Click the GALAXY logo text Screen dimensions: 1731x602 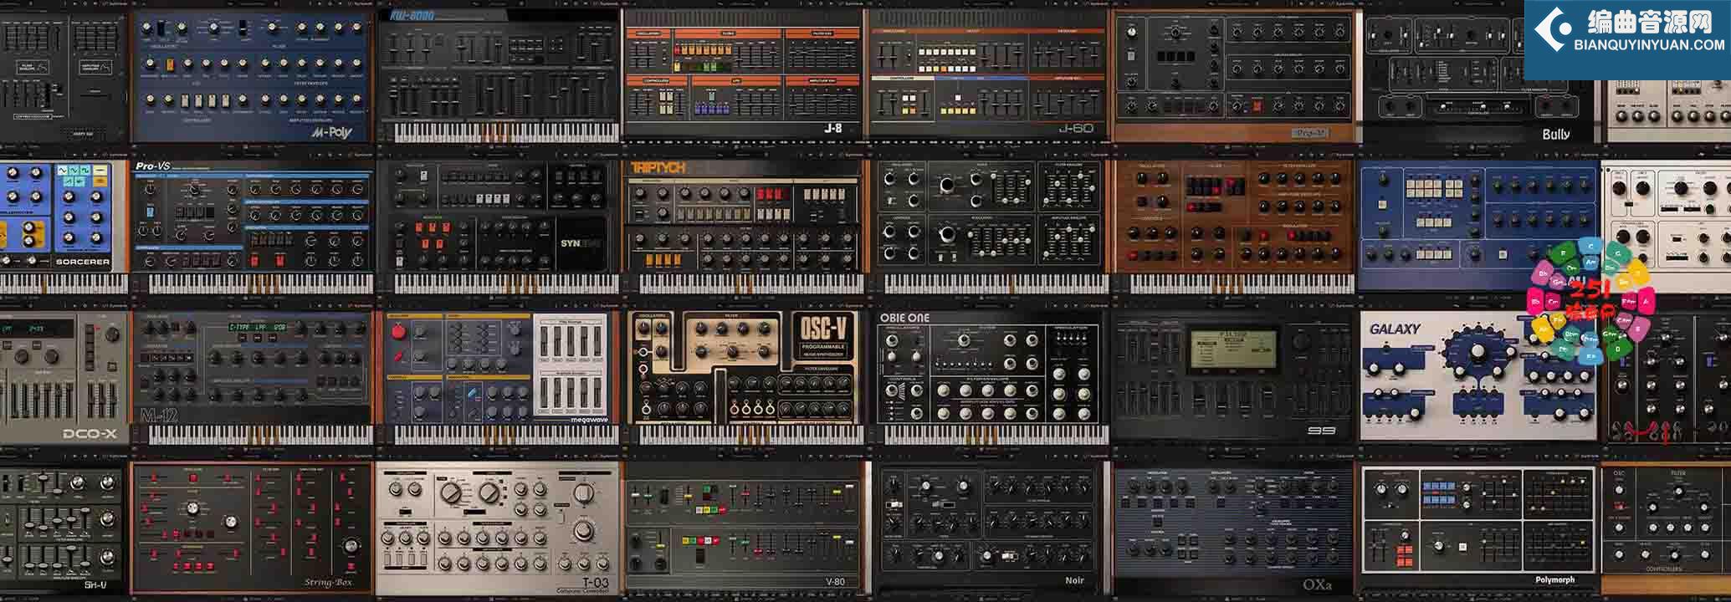(1395, 329)
